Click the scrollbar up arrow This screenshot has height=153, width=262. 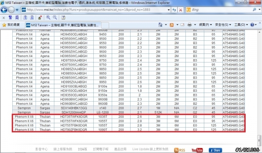(259, 32)
